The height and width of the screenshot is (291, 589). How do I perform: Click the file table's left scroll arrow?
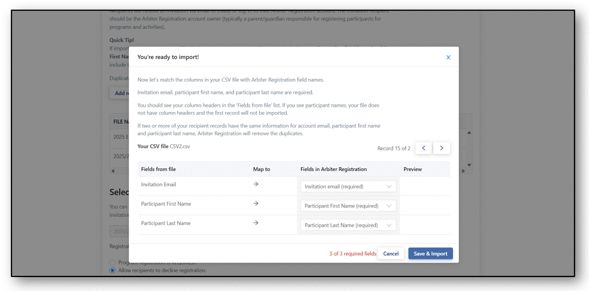click(112, 171)
